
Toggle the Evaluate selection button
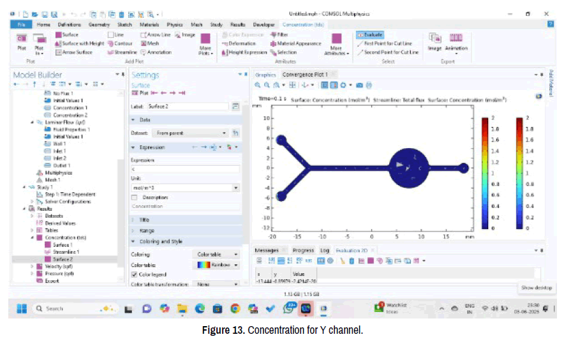370,35
